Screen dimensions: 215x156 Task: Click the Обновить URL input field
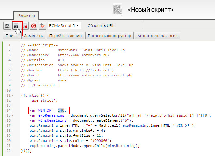pyautogui.click(x=178, y=25)
